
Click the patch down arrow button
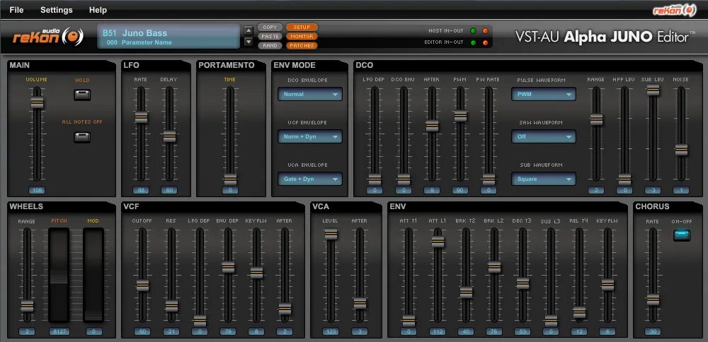point(249,42)
